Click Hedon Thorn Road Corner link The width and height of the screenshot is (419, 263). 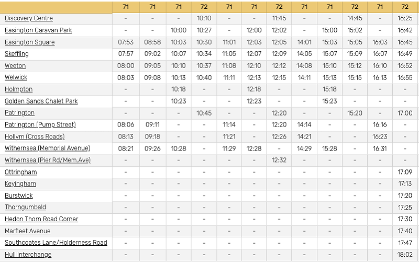pos(41,219)
